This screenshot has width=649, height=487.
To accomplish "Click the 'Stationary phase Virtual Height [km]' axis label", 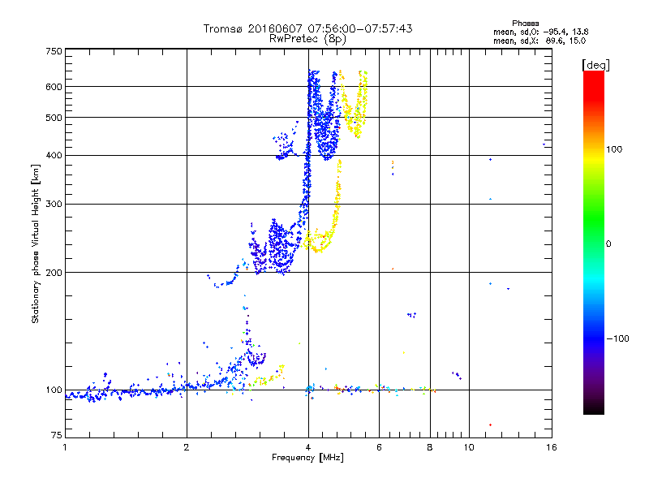I will tap(35, 243).
